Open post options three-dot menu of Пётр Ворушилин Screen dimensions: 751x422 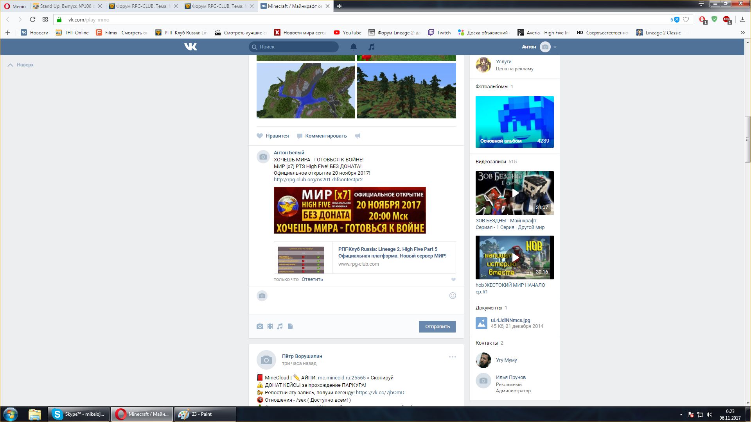(x=452, y=357)
